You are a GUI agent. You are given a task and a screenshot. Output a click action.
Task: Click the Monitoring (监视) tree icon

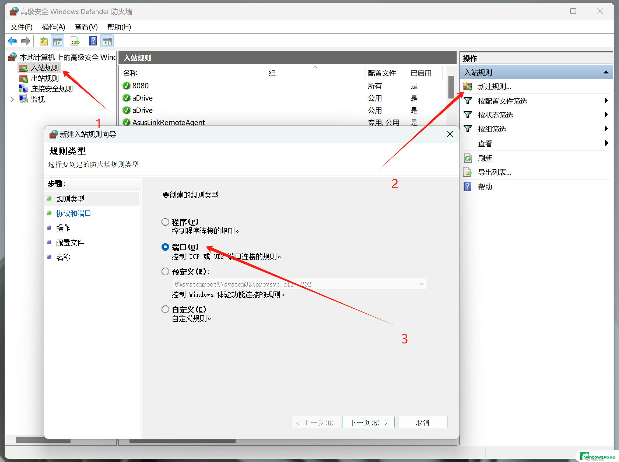pyautogui.click(x=23, y=99)
